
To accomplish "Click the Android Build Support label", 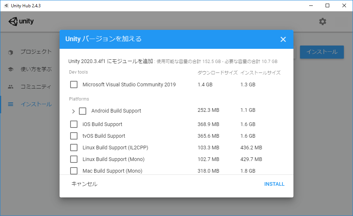I will click(116, 111).
